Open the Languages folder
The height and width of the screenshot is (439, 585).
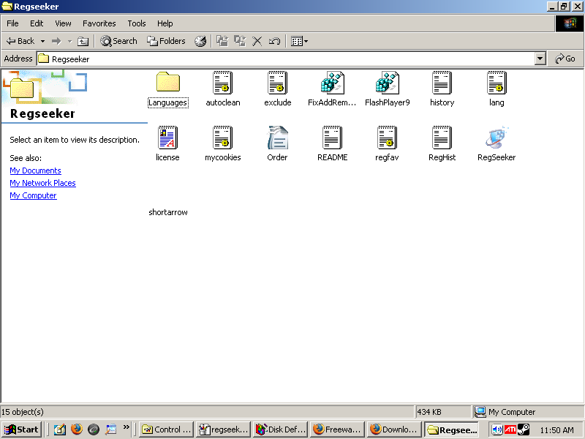pos(167,83)
